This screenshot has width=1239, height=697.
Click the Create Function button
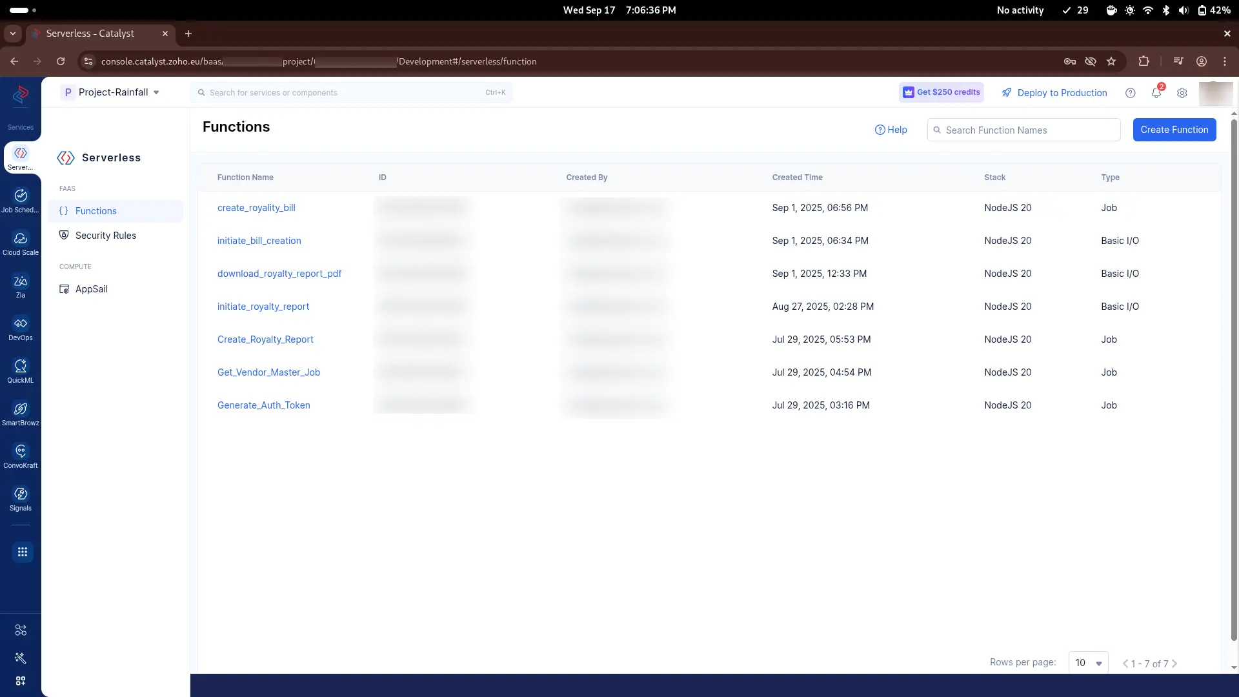1174,130
